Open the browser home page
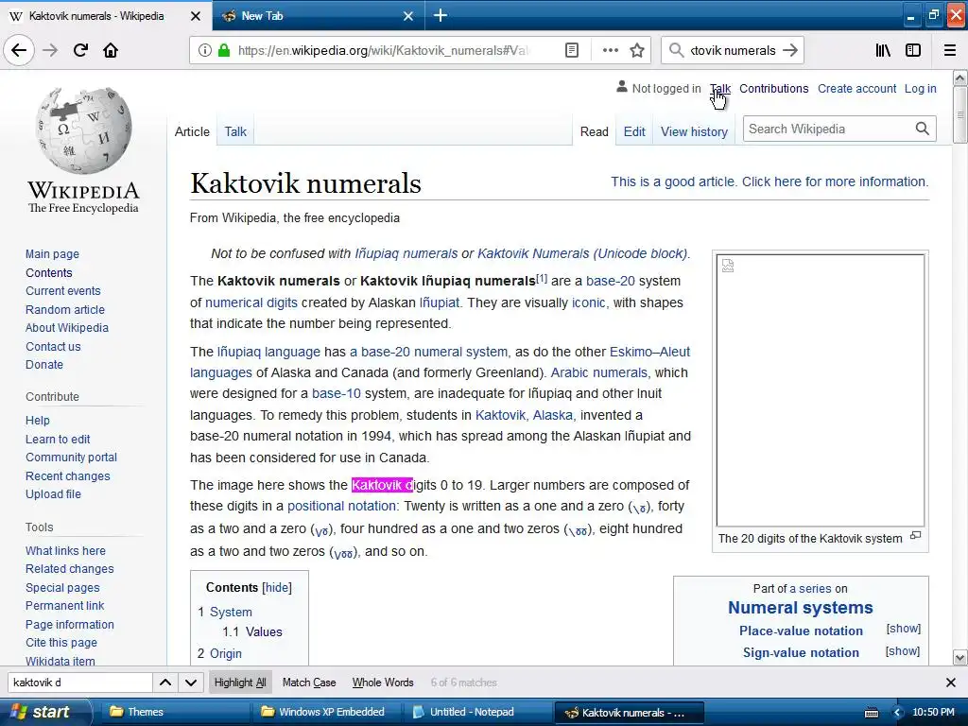Image resolution: width=968 pixels, height=726 pixels. (x=111, y=50)
